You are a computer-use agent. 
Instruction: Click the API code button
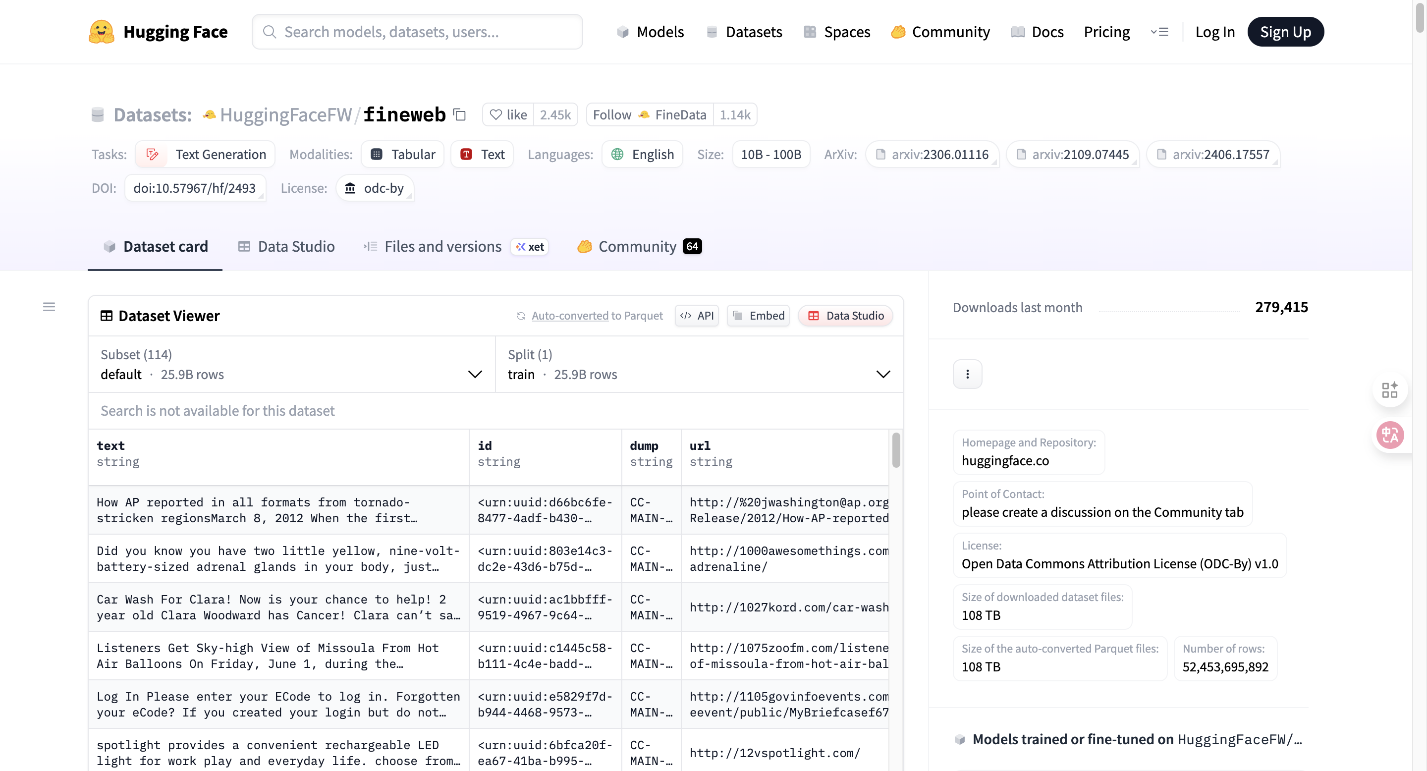[x=696, y=315]
